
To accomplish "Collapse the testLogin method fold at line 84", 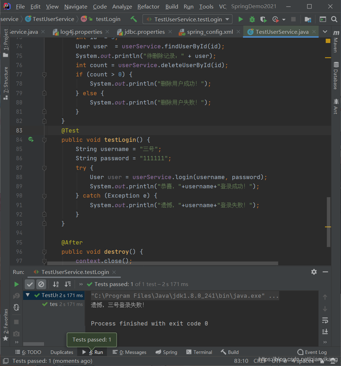I will [44, 140].
